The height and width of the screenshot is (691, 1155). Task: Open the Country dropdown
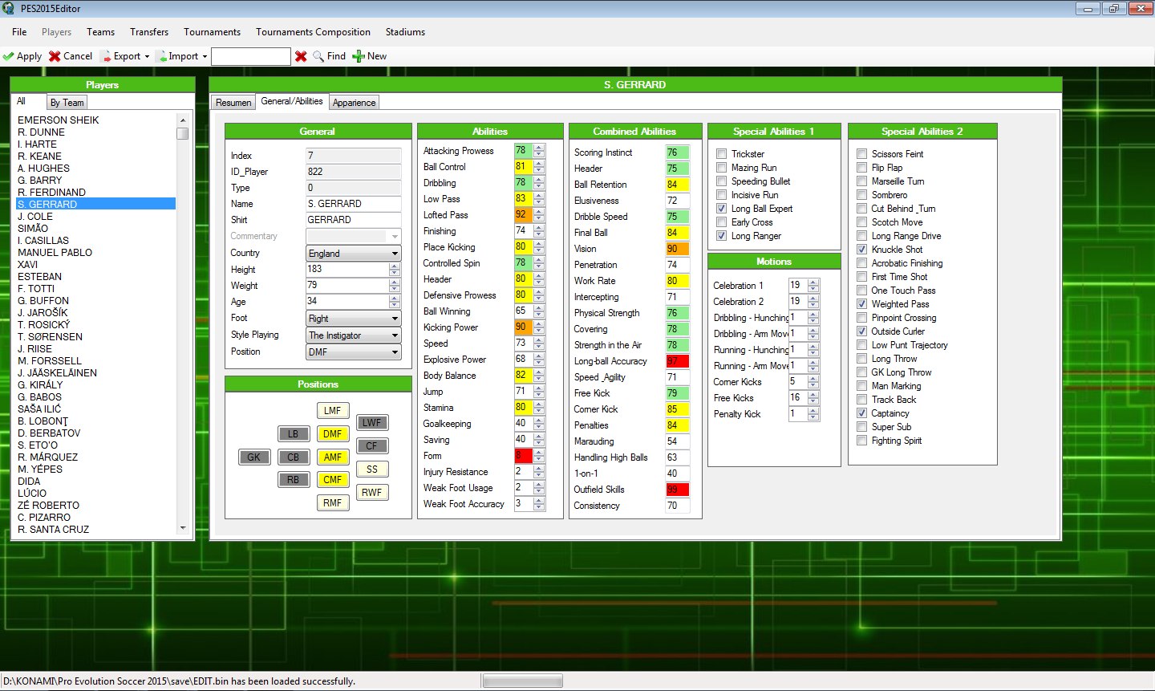click(395, 253)
